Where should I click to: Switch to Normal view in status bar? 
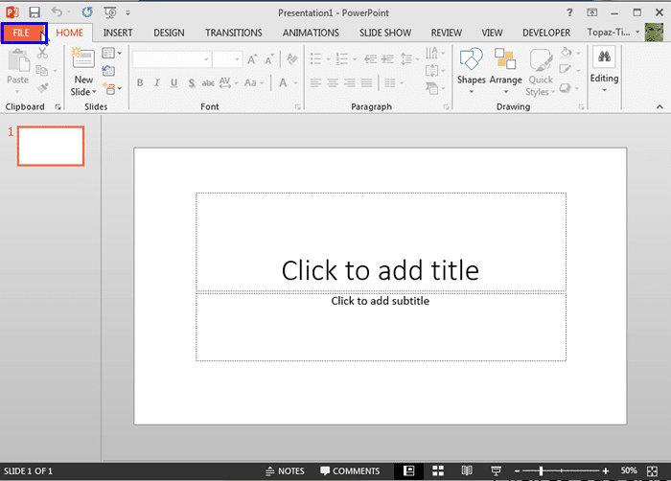tap(409, 471)
